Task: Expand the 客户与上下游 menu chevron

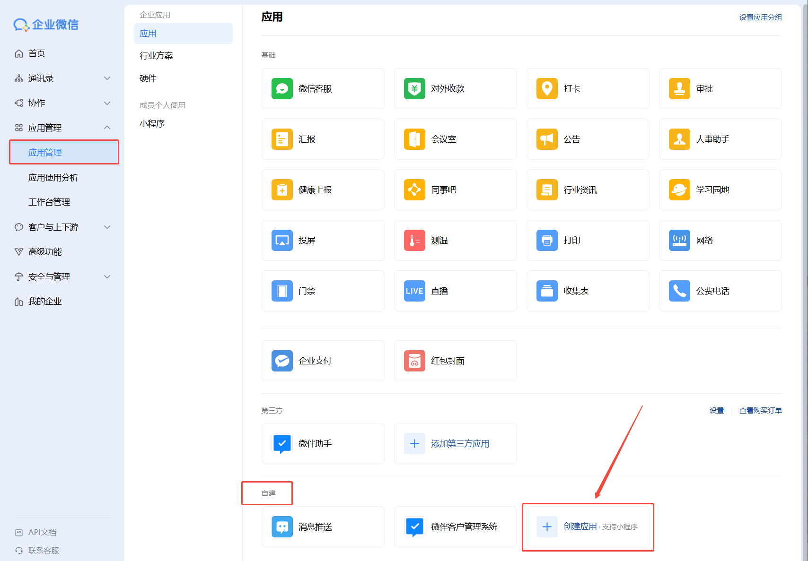Action: [x=107, y=227]
